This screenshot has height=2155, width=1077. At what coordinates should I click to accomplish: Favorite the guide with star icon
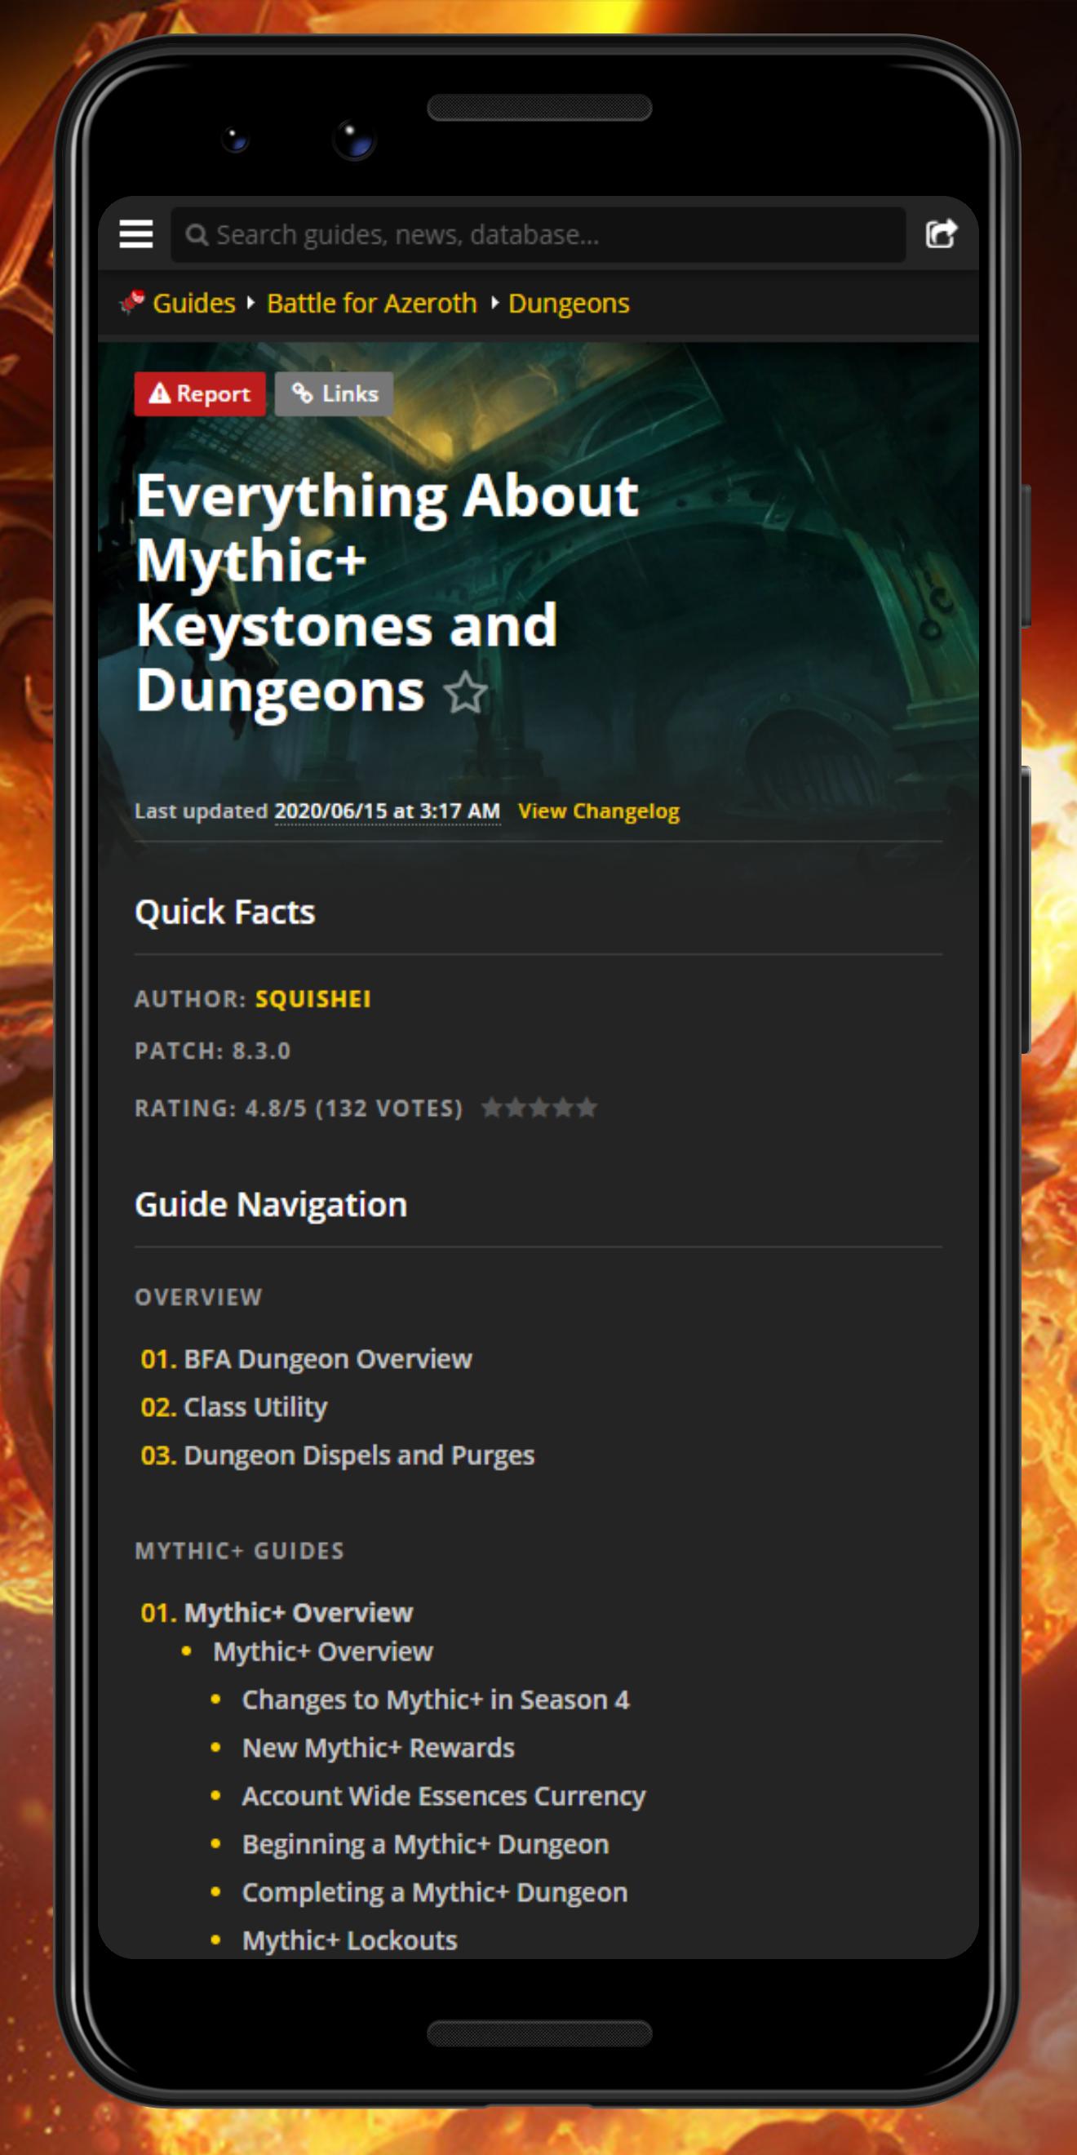coord(465,694)
